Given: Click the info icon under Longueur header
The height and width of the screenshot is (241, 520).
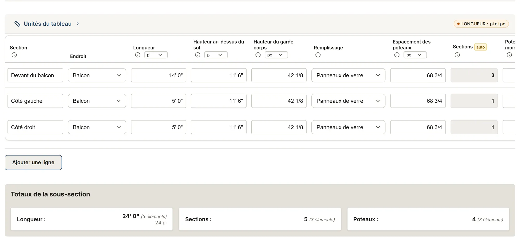Looking at the screenshot, I should click(138, 55).
